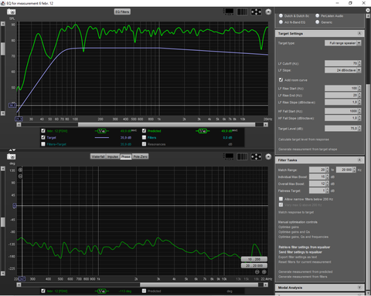Toggle upper graph grid lines icon
Image resolution: width=371 pixels, height=296 pixels.
242,12
